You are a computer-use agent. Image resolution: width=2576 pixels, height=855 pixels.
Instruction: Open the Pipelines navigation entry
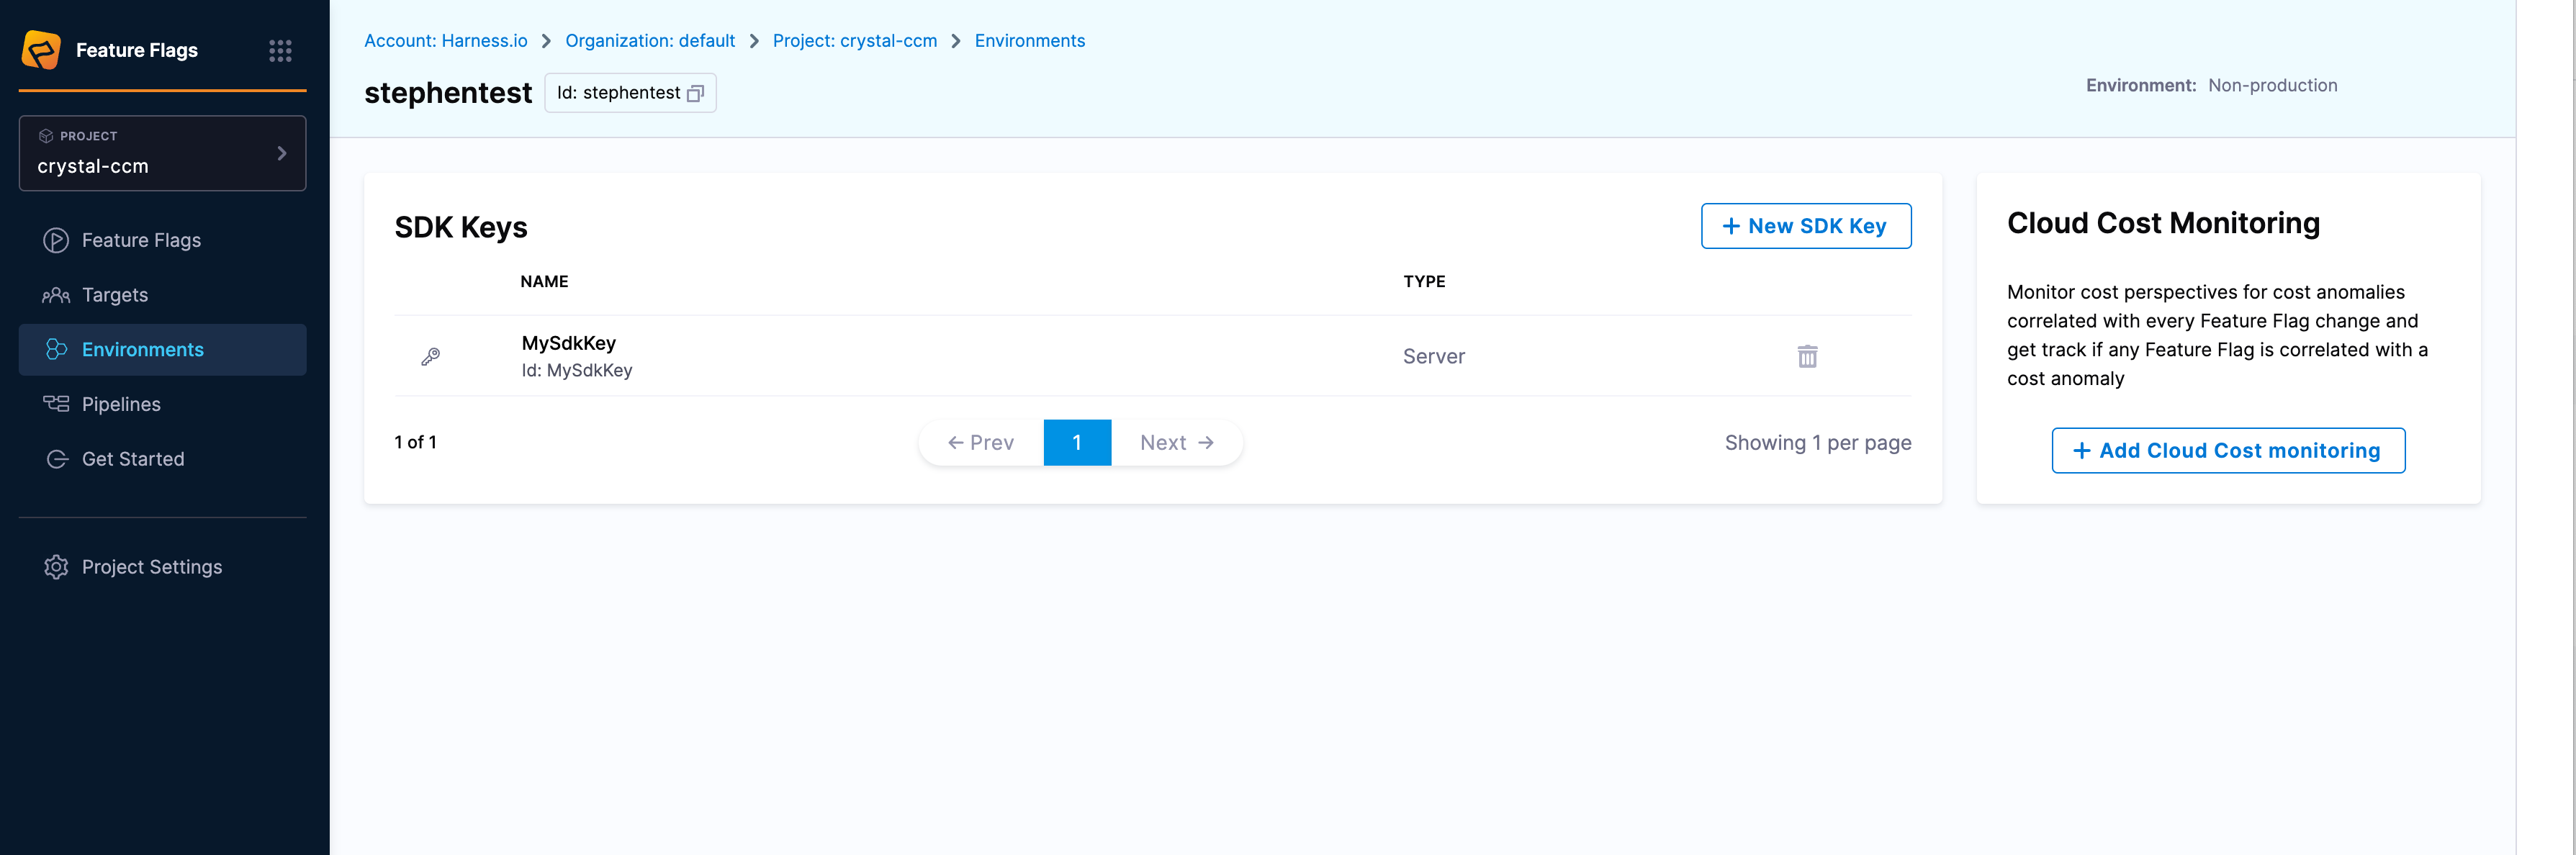(120, 404)
